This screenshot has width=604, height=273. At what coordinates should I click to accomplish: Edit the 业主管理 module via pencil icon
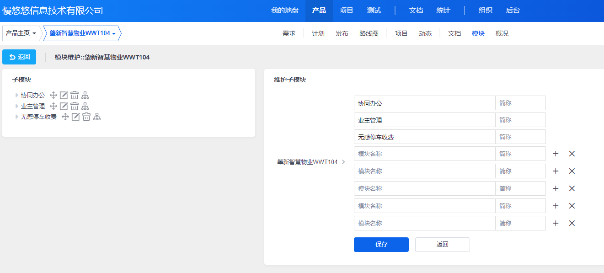(64, 106)
